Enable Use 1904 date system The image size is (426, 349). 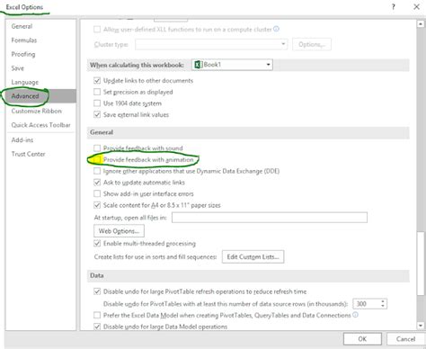tap(97, 103)
